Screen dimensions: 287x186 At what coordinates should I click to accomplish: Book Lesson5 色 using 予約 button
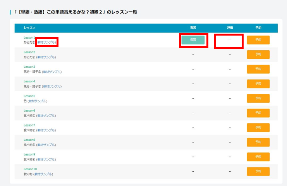tap(258, 98)
